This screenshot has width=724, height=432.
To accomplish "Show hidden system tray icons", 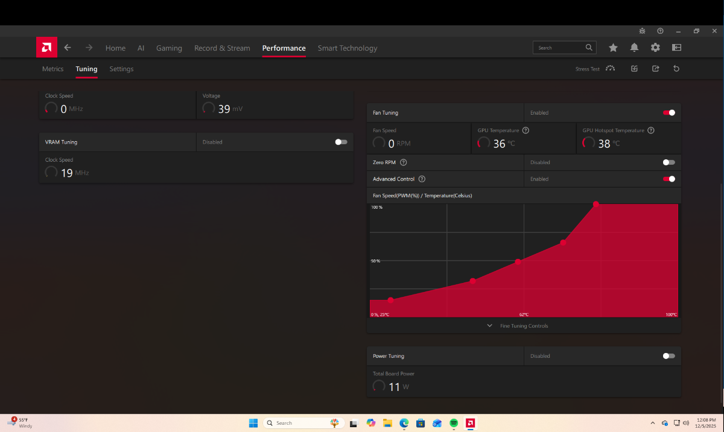I will [x=653, y=423].
